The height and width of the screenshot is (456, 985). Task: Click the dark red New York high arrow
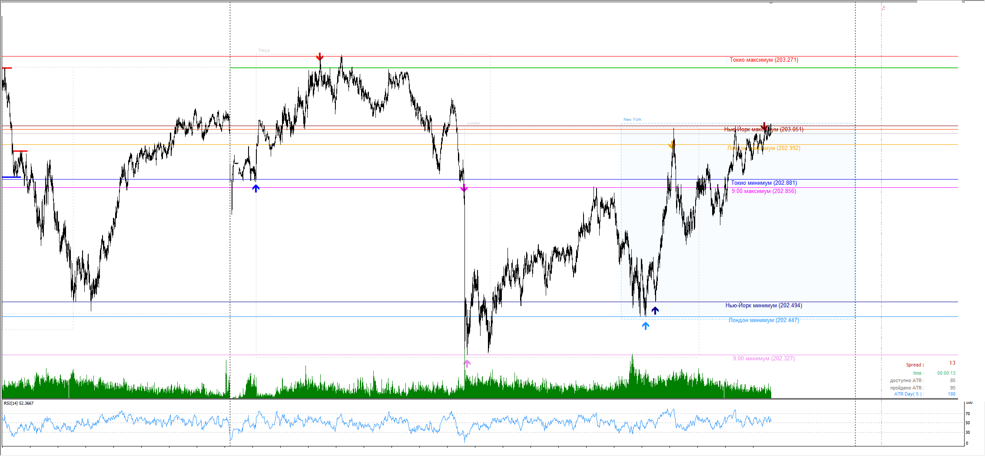click(x=764, y=126)
